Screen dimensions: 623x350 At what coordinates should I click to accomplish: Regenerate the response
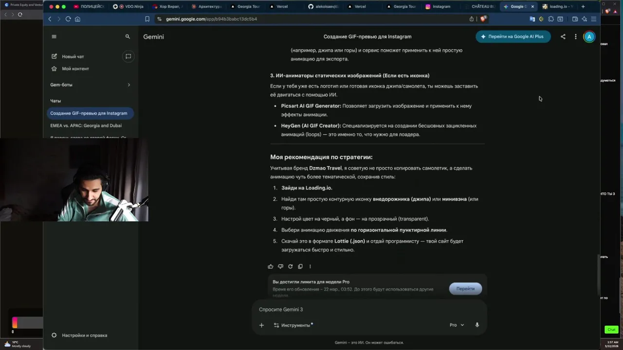coord(291,266)
